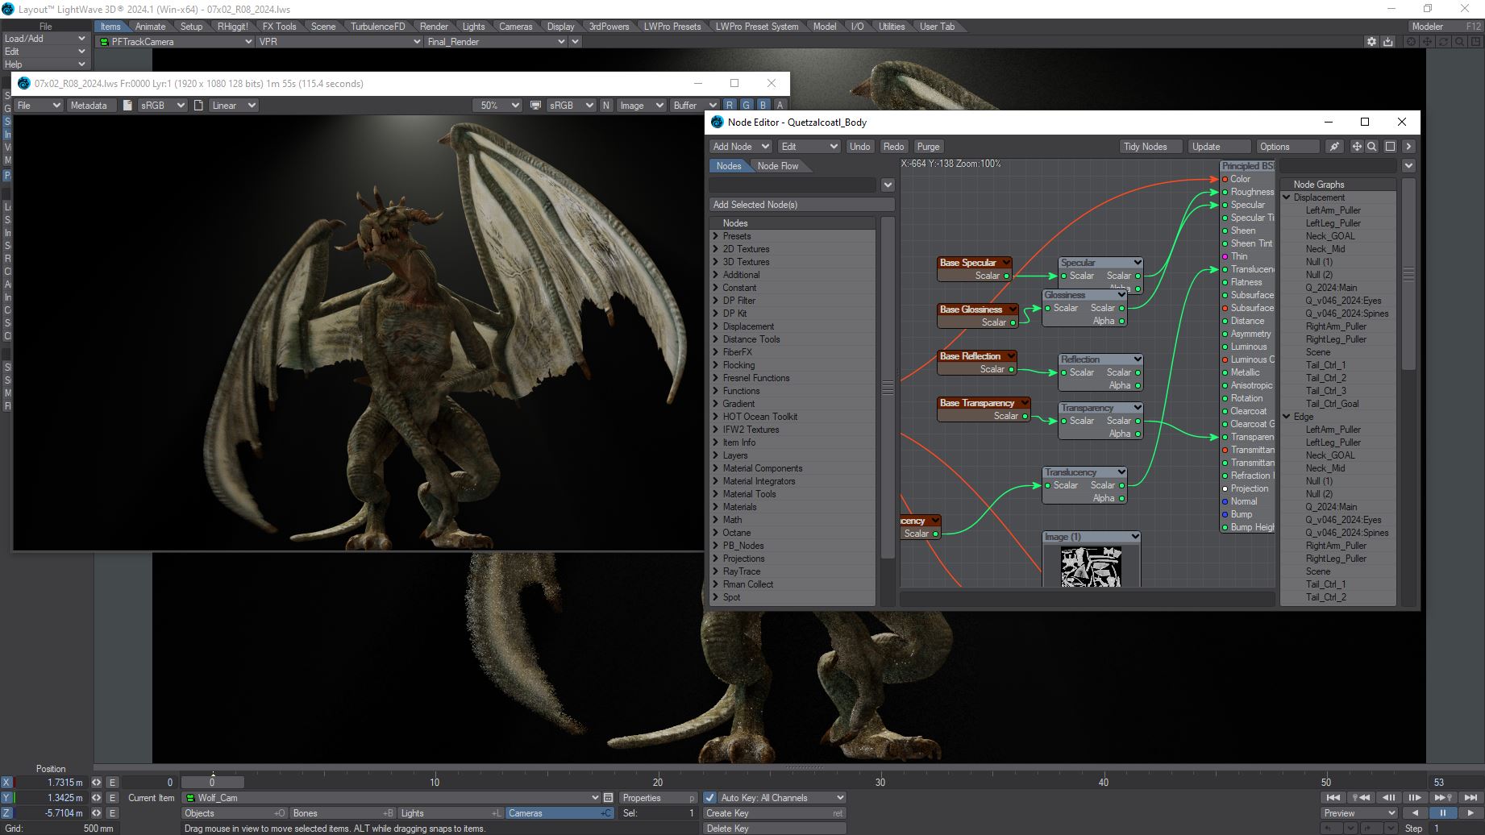Click the Create Key button
Screen dimensions: 1485x835
tap(774, 813)
